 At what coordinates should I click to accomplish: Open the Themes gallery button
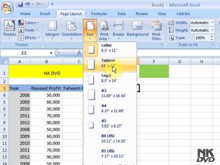[10, 29]
